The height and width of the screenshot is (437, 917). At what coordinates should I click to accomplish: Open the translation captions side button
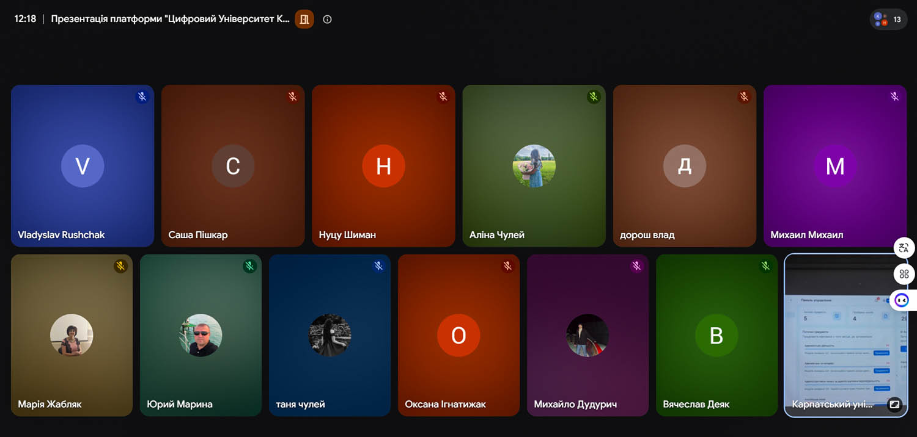pos(904,248)
